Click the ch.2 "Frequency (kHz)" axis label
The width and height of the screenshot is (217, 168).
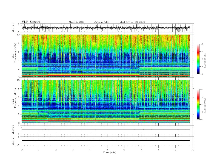click(15, 98)
